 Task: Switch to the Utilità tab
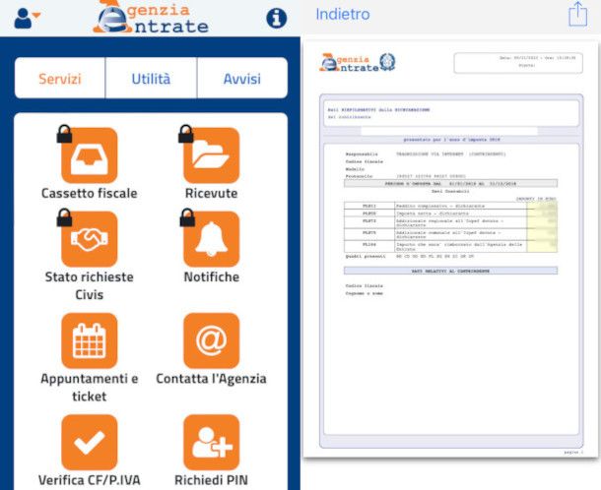(151, 78)
